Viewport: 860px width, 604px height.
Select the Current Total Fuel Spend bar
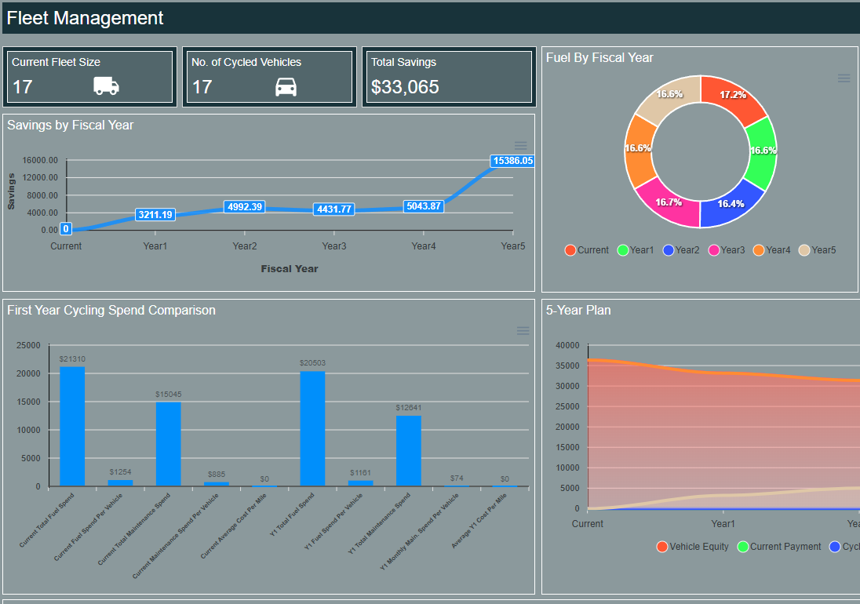click(x=72, y=426)
